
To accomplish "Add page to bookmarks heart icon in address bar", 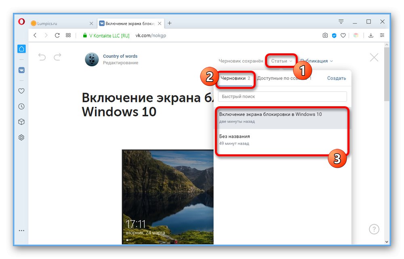I will click(343, 36).
